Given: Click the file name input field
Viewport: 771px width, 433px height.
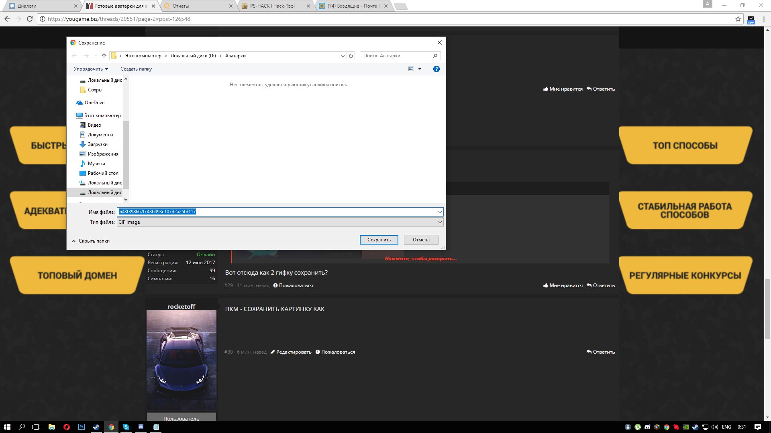Looking at the screenshot, I should coord(280,212).
